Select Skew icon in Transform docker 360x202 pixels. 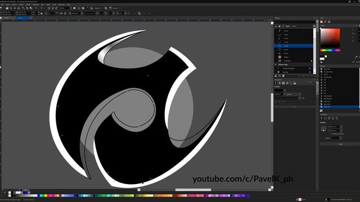pyautogui.click(x=337, y=118)
